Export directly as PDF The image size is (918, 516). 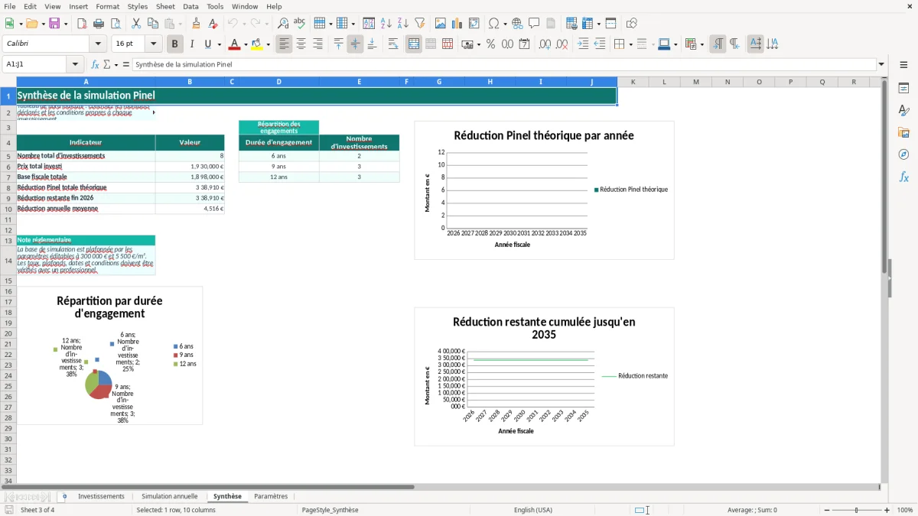point(82,24)
